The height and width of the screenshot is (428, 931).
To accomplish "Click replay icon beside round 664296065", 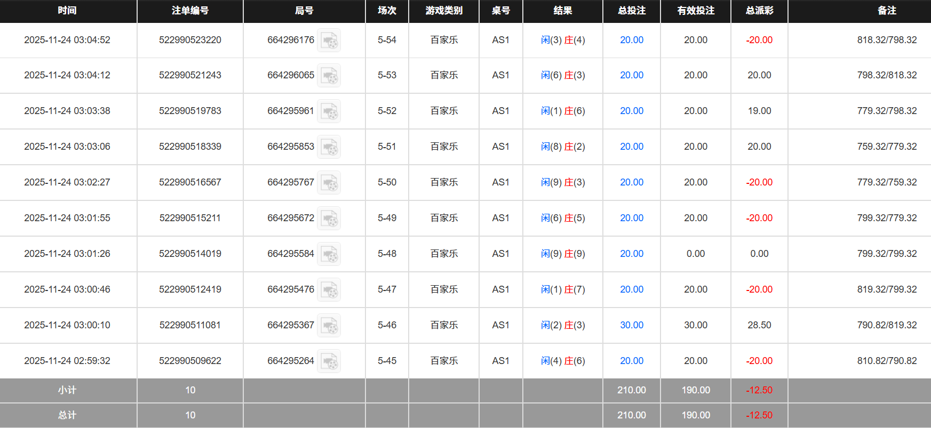I will point(329,76).
